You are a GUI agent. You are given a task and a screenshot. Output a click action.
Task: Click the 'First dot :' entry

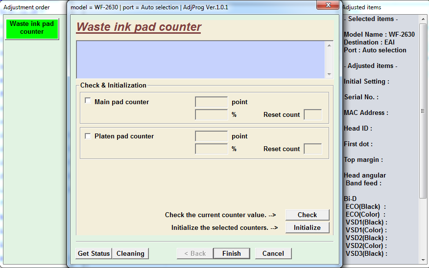[x=358, y=144]
